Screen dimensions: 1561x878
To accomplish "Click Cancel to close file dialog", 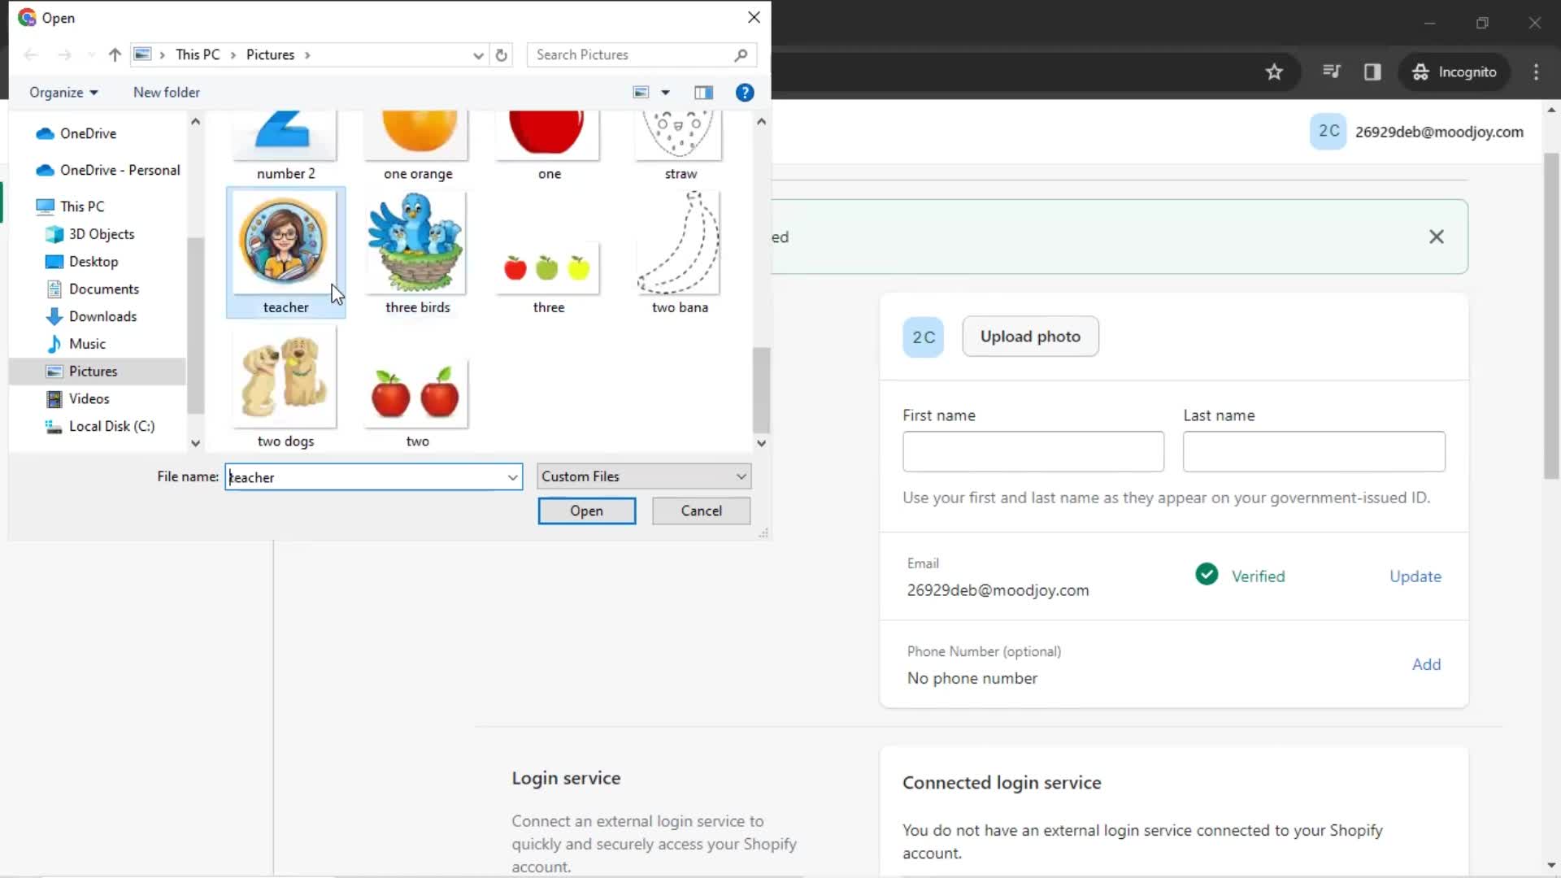I will (702, 511).
